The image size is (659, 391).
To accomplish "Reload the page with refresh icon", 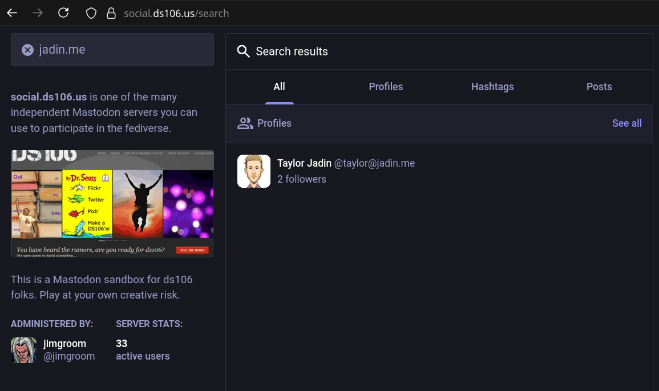I will 63,13.
